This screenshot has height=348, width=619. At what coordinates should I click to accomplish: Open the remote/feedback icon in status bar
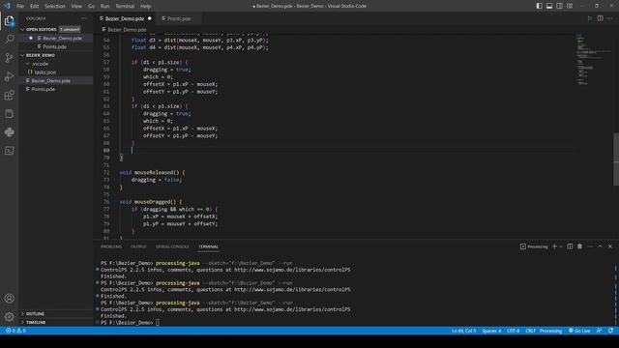pyautogui.click(x=600, y=331)
